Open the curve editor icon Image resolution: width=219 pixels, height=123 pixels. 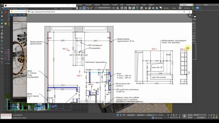(x=133, y=8)
